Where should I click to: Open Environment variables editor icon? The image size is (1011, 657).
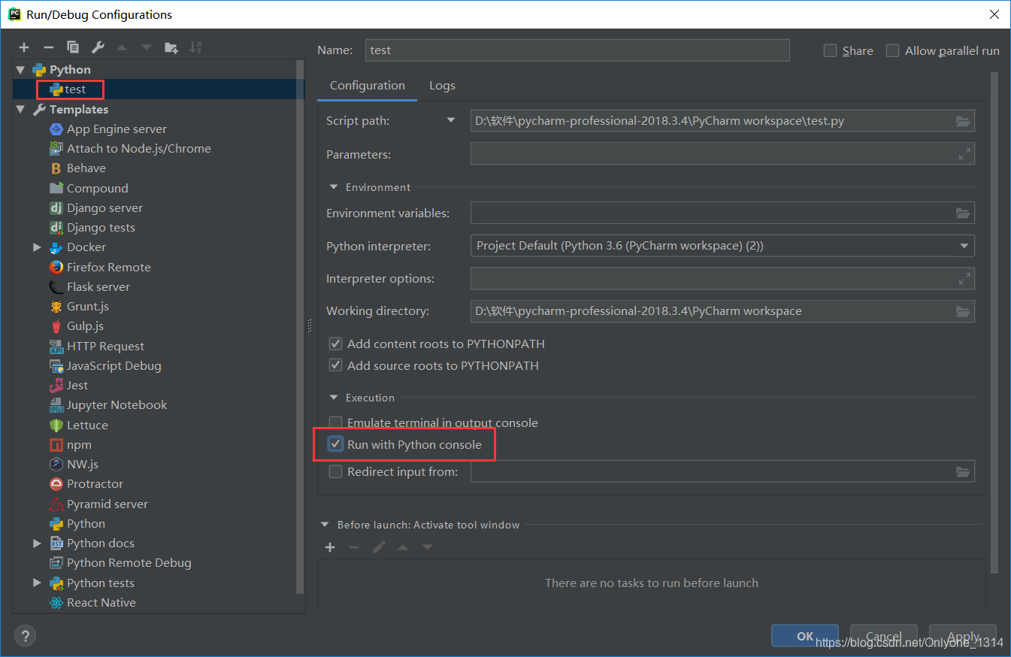pos(963,213)
